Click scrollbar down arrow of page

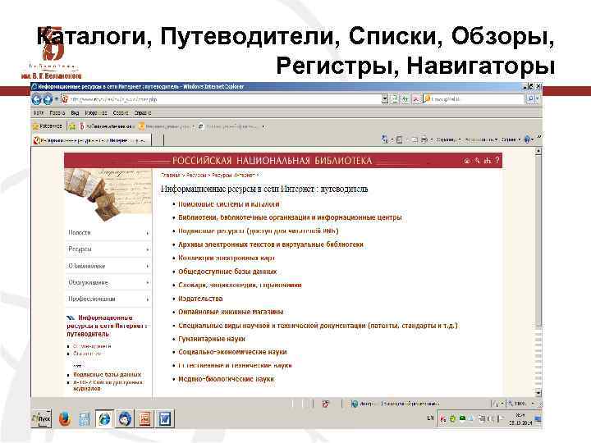point(538,393)
